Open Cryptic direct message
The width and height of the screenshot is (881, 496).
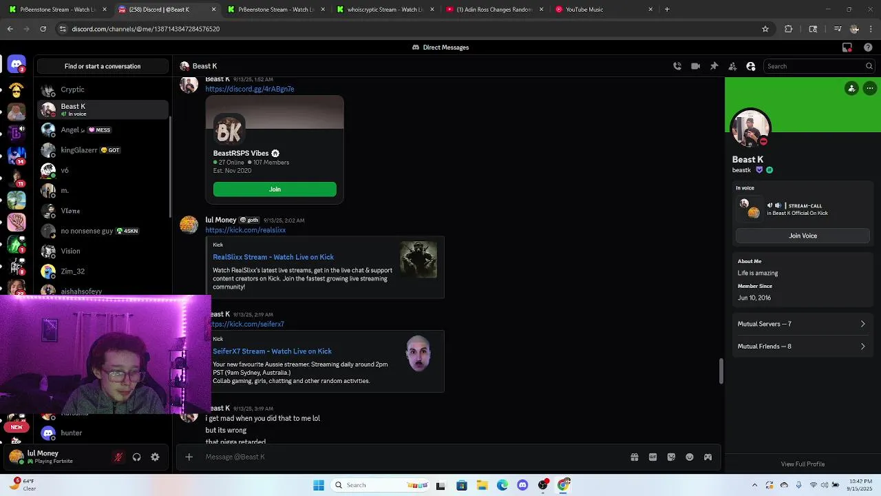(x=103, y=90)
